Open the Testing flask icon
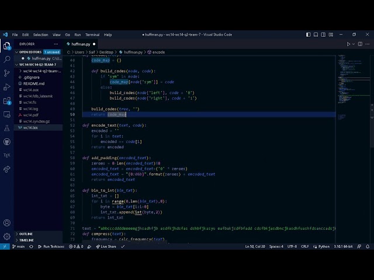374x280 pixels. [7, 128]
